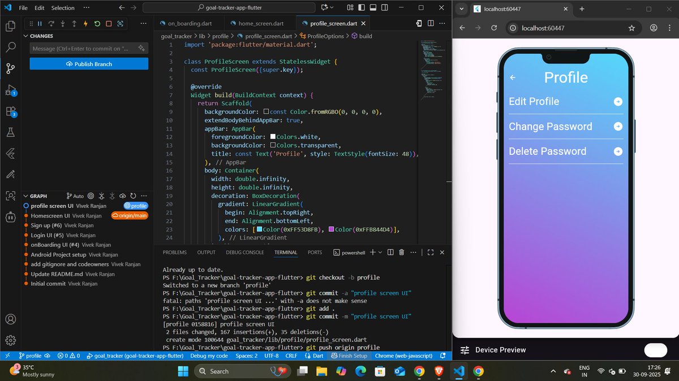The height and width of the screenshot is (381, 679).
Task: Kill the active terminal with trash icon
Action: tap(402, 252)
